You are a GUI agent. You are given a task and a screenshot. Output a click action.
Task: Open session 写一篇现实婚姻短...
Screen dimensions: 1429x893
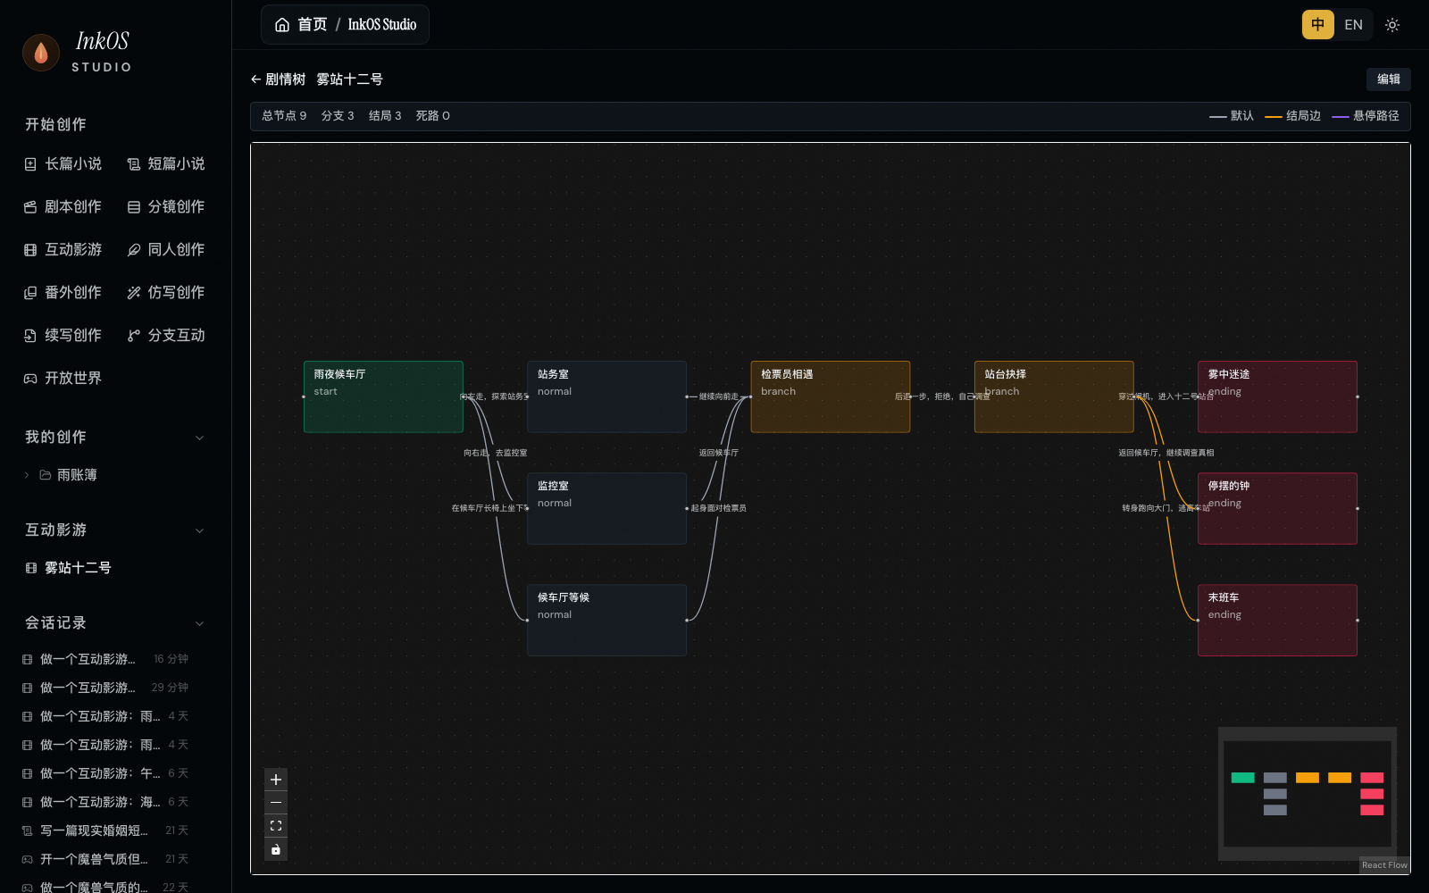106,830
